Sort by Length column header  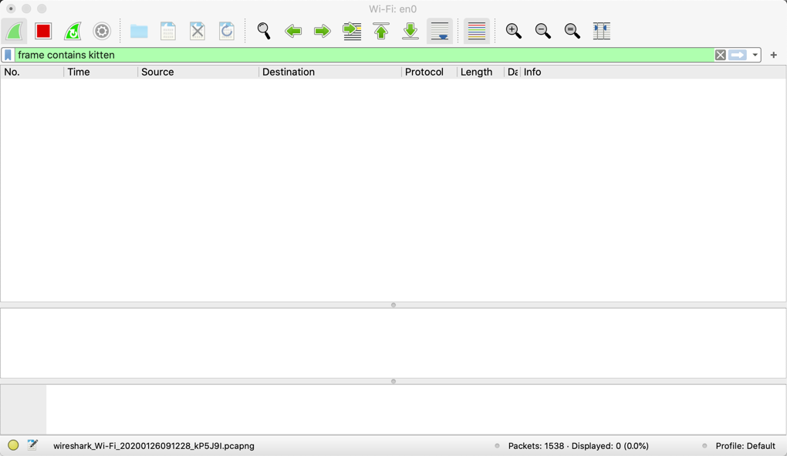[481, 73]
